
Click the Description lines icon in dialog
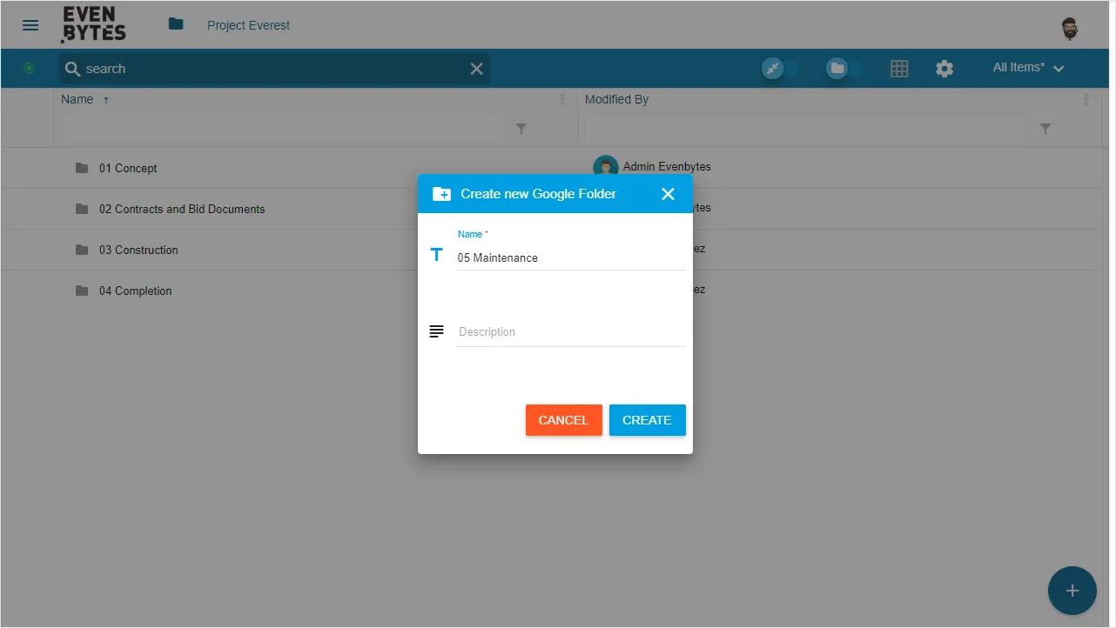(436, 331)
